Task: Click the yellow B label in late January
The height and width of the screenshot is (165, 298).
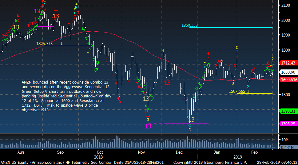Action: (x=233, y=83)
